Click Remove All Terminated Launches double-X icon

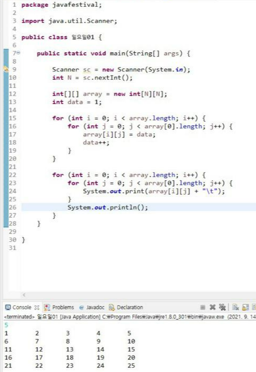tap(222, 307)
